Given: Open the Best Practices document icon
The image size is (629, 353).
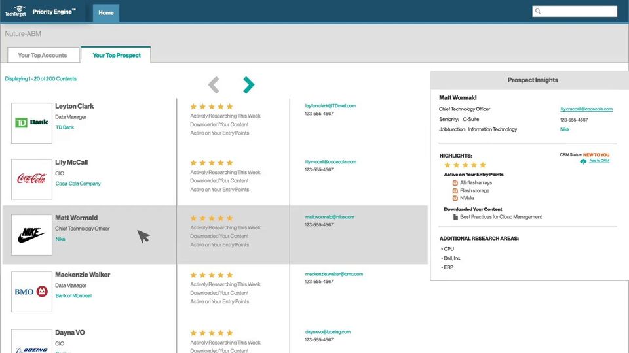Looking at the screenshot, I should coord(455,217).
